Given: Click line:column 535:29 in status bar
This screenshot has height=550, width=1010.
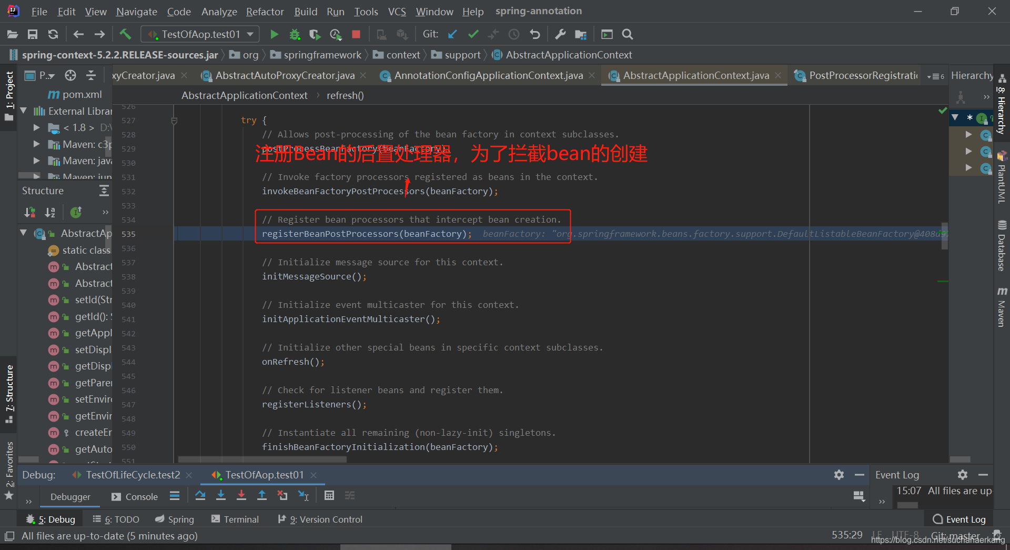Looking at the screenshot, I should pyautogui.click(x=847, y=535).
